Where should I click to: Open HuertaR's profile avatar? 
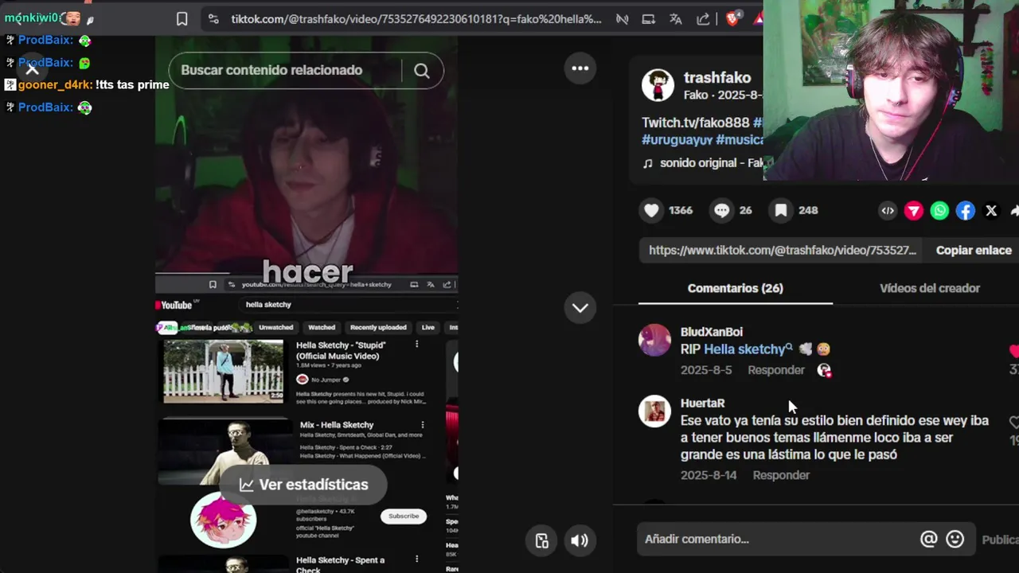(x=654, y=411)
